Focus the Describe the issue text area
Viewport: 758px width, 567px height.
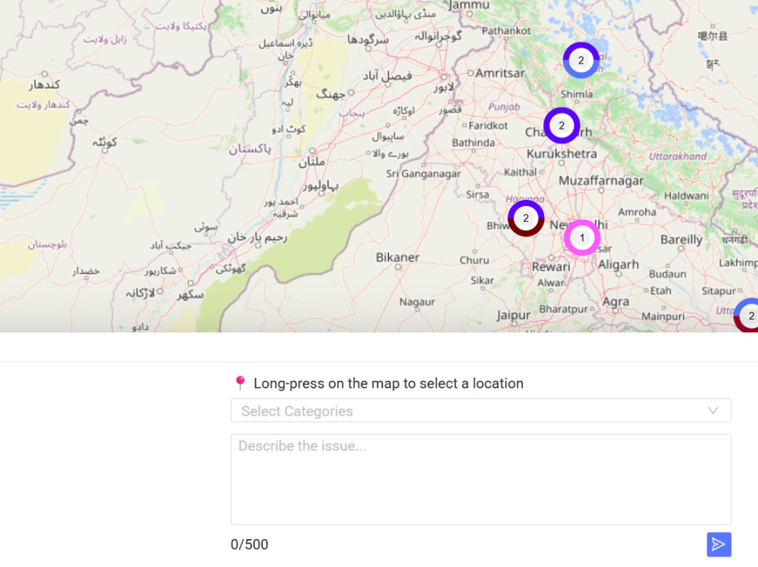481,479
